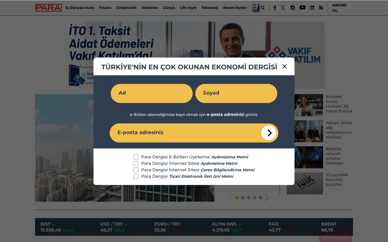Check E-Bülten Üyelerine Aydınlatma Metni box

point(136,157)
